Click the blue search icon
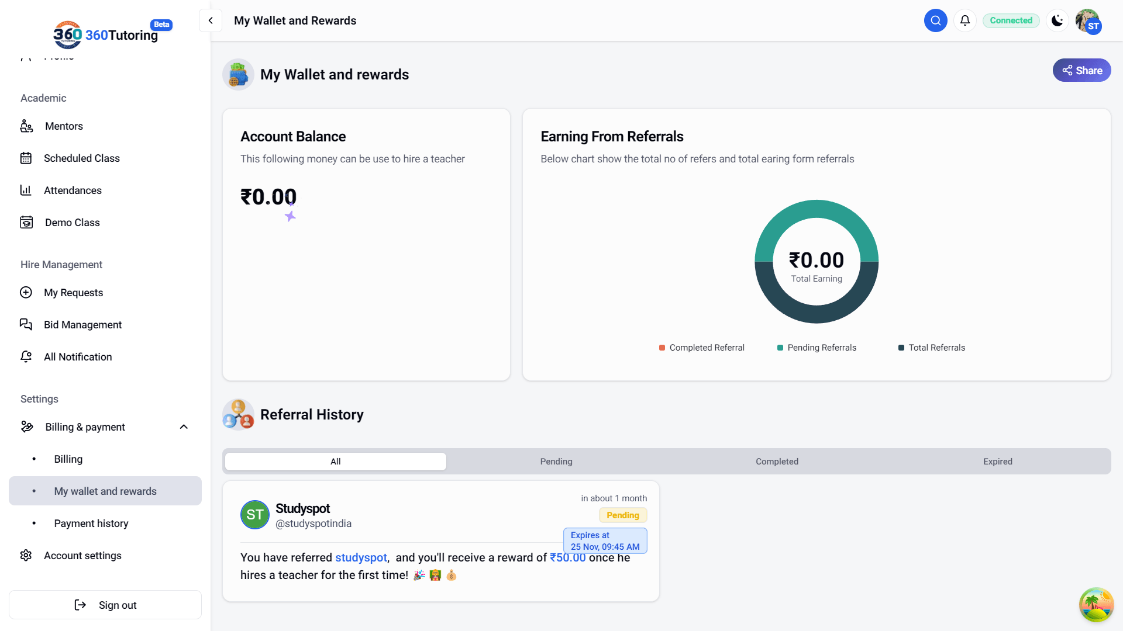 coord(935,20)
